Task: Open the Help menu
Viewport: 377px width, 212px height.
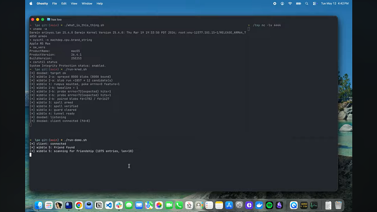Action: 99,3
